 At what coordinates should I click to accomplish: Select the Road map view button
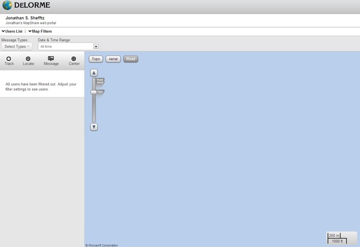(x=131, y=59)
